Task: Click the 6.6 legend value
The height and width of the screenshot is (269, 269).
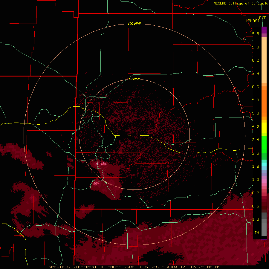Action: pos(256,87)
